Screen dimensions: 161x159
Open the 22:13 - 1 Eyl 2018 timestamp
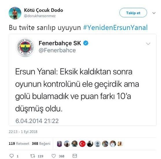tap(23, 132)
